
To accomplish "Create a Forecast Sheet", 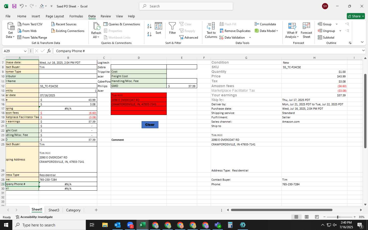I will coord(306,30).
